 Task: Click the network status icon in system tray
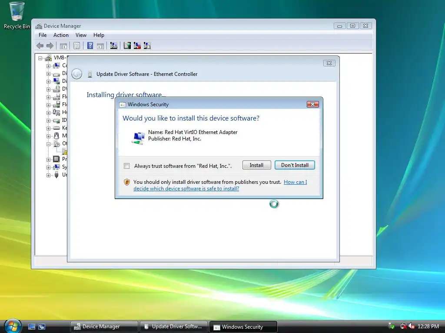click(x=403, y=326)
